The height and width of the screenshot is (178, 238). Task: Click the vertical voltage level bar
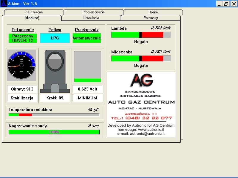(87, 67)
